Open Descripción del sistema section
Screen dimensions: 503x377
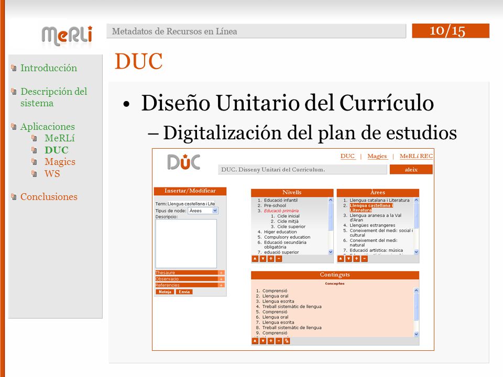[x=53, y=97]
